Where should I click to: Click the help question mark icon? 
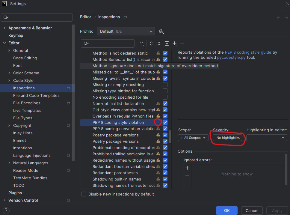(x=6, y=211)
